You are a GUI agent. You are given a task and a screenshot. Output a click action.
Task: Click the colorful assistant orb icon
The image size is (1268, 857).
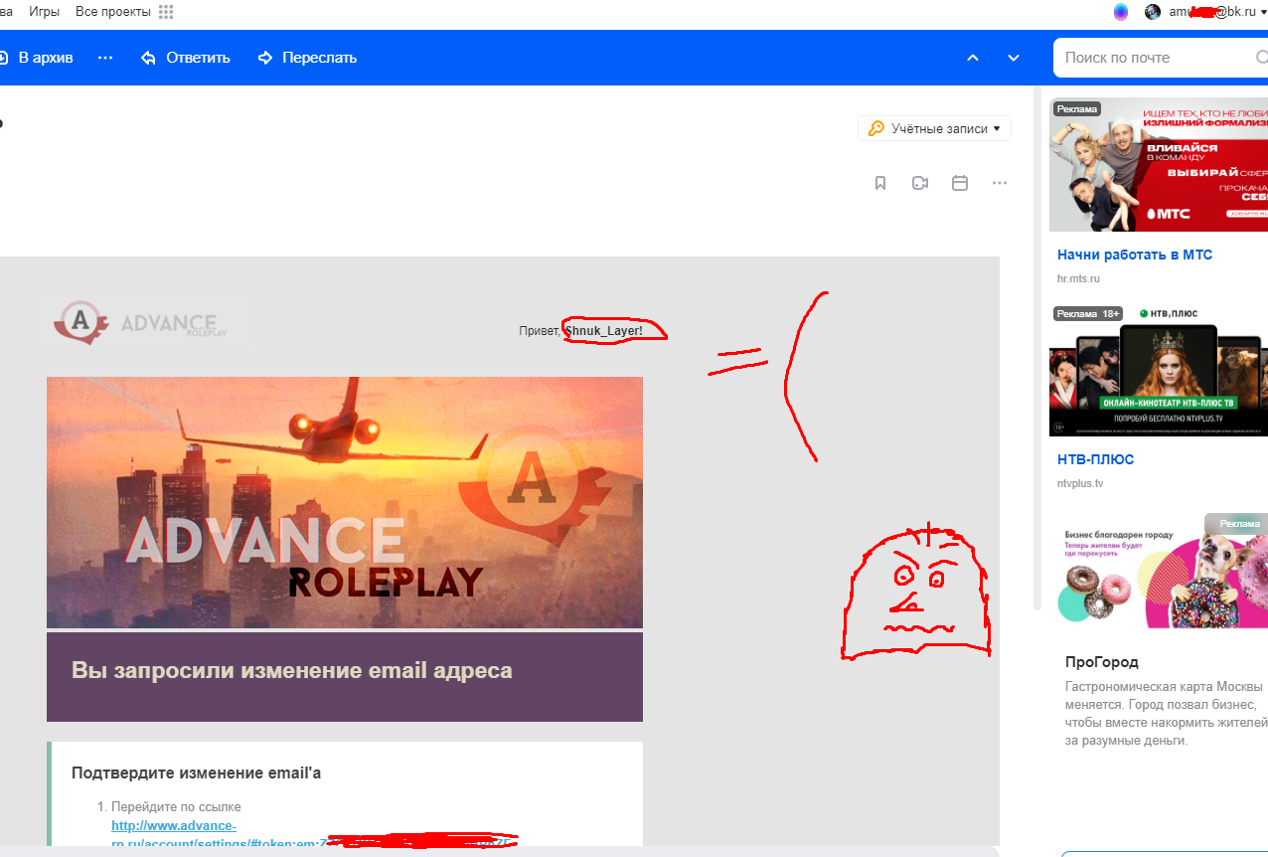pyautogui.click(x=1121, y=12)
